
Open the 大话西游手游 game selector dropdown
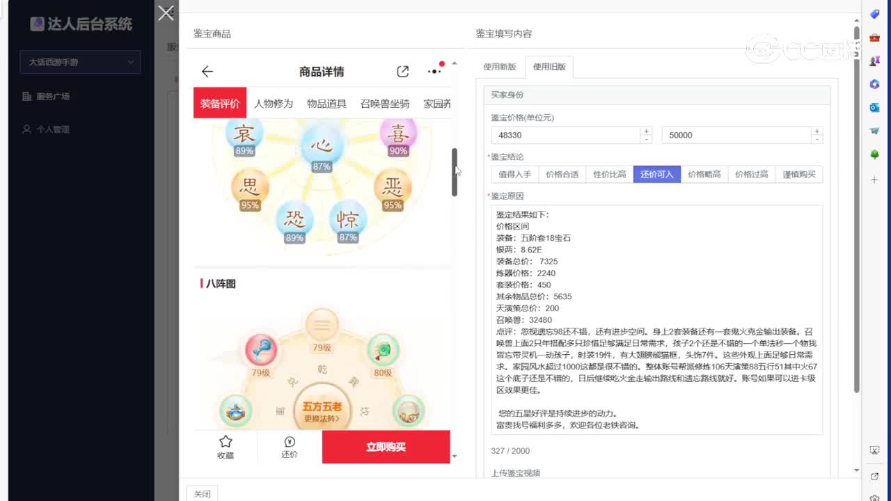(x=80, y=62)
